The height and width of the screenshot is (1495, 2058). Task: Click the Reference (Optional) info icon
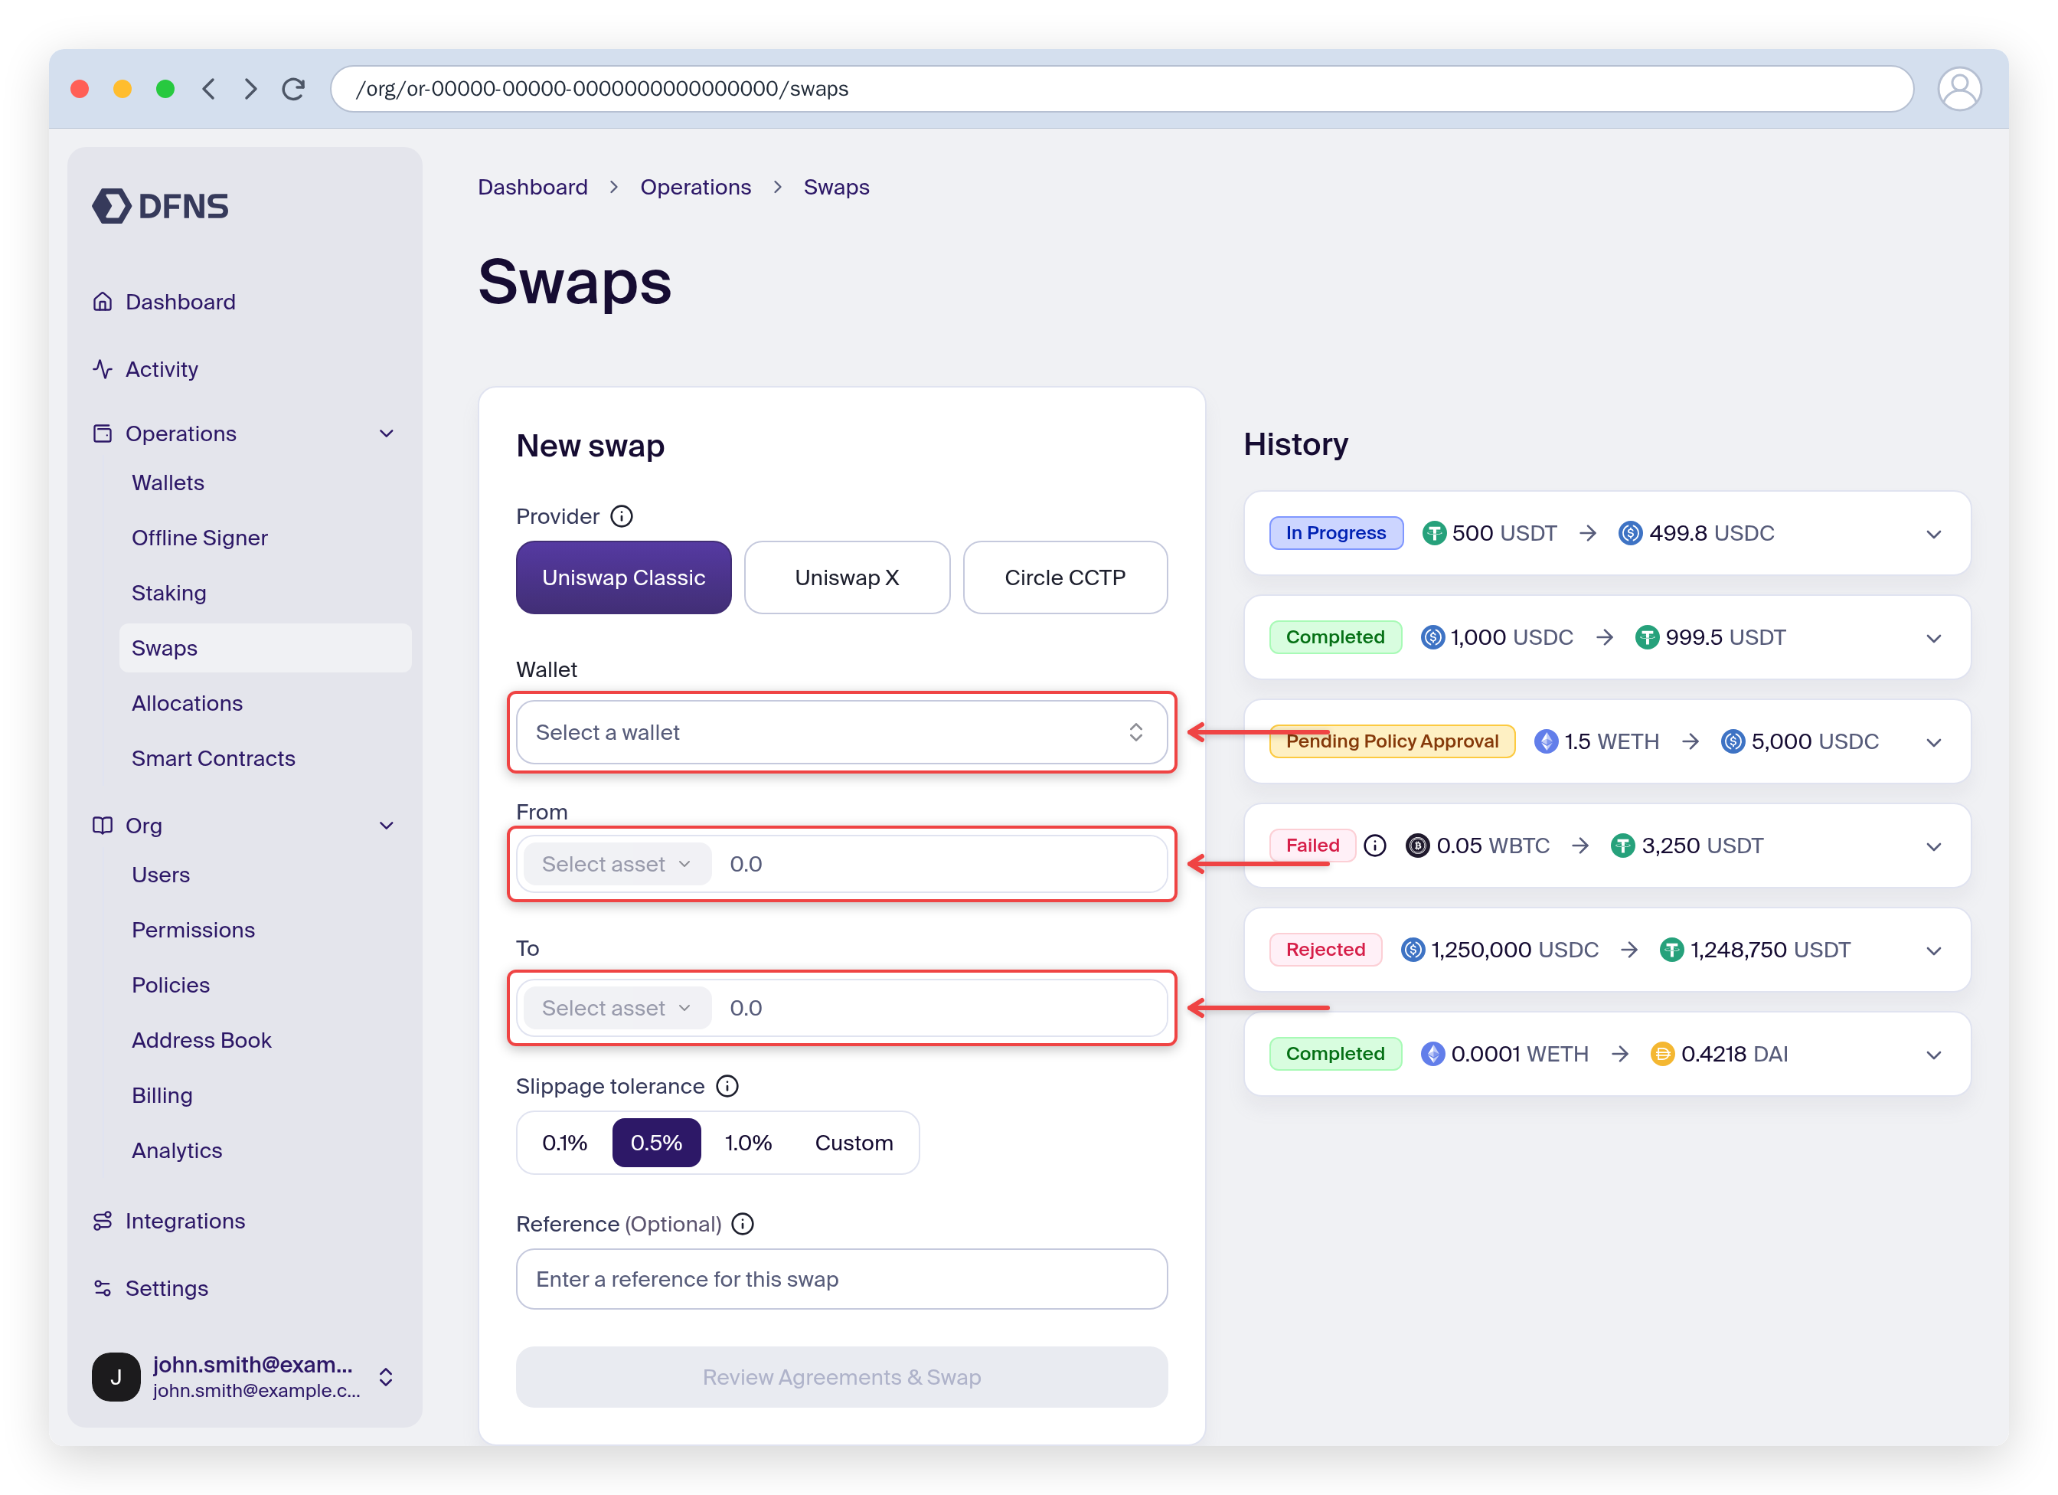pos(743,1225)
